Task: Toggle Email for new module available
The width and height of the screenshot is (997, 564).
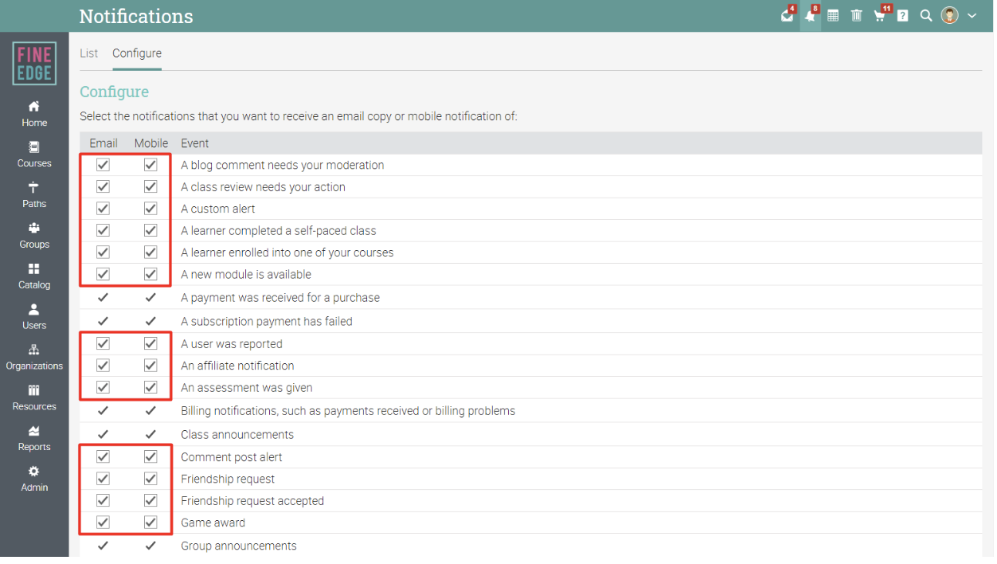Action: click(103, 274)
